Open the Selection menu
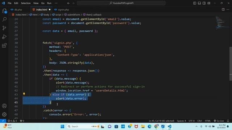The width and height of the screenshot is (232, 130). click(x=26, y=3)
